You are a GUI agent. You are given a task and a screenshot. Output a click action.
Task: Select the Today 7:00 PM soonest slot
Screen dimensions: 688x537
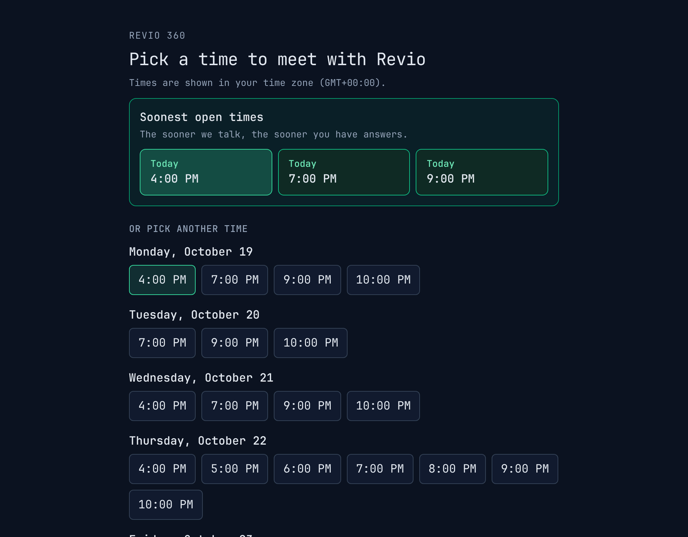tap(344, 172)
